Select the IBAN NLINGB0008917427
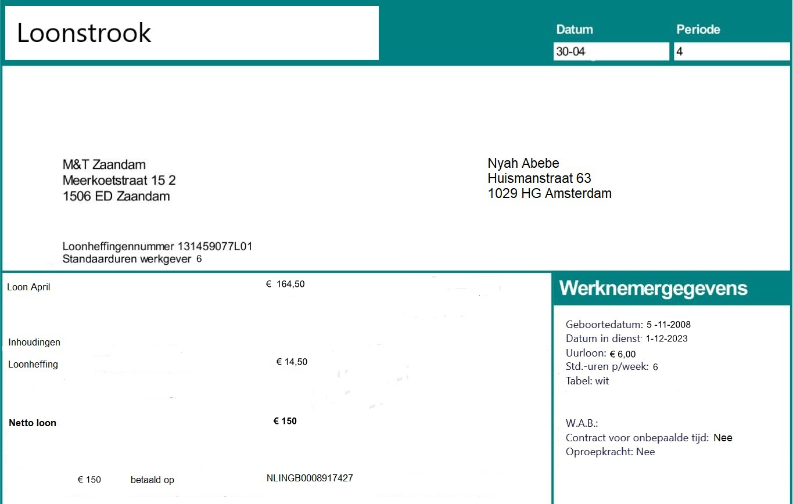The width and height of the screenshot is (793, 504). [310, 478]
